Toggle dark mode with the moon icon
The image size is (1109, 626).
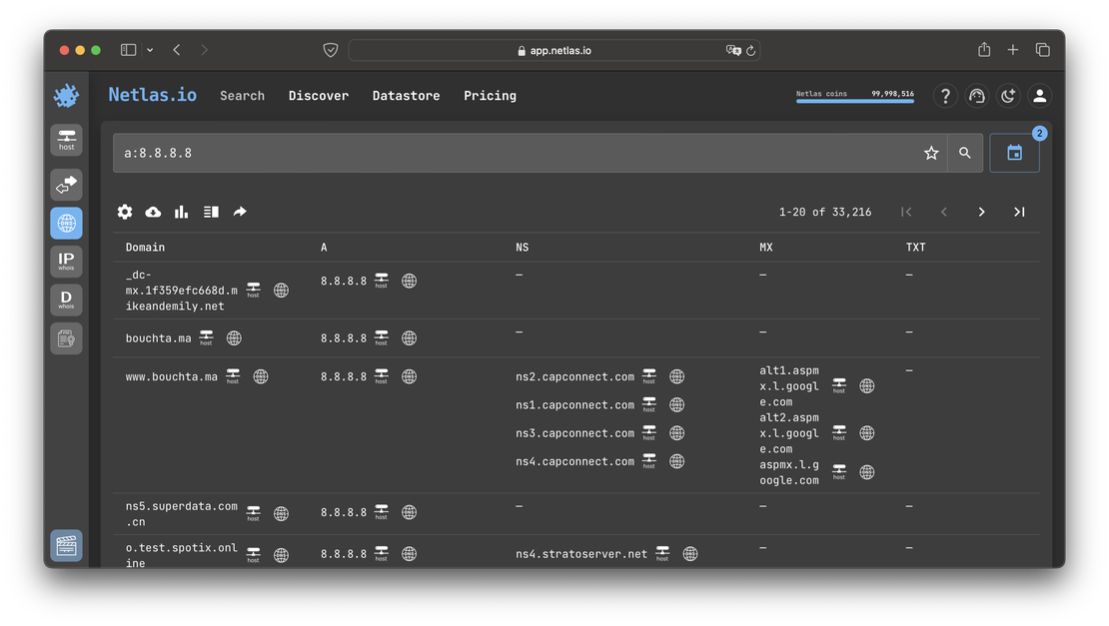[1008, 96]
